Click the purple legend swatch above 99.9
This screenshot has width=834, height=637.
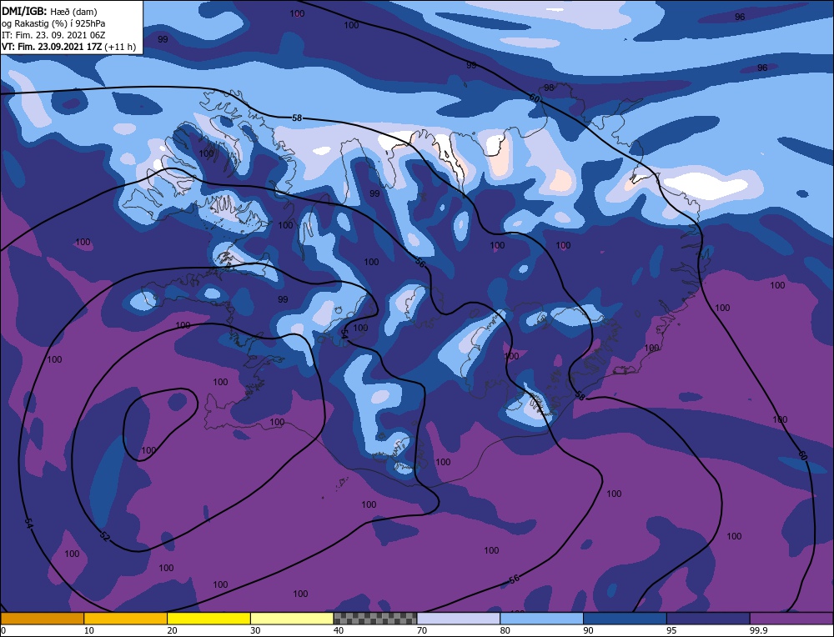pos(791,618)
